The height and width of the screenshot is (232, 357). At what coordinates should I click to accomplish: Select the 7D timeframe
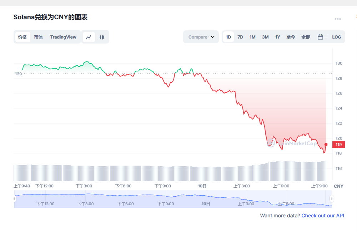[240, 37]
